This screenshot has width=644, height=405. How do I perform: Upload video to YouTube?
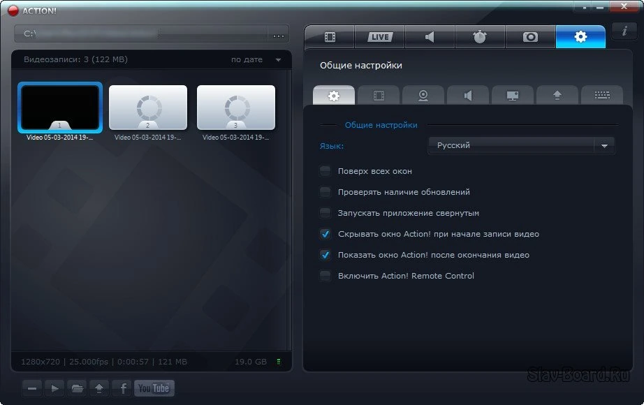[x=154, y=388]
